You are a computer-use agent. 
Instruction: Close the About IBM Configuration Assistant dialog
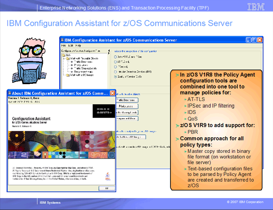(113, 93)
